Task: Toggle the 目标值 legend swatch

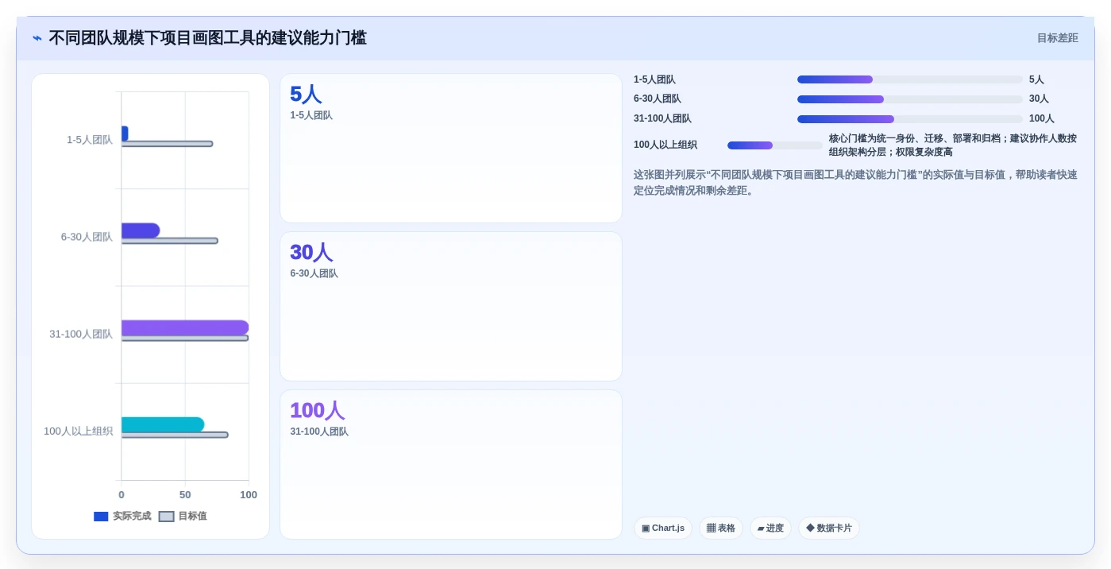Action: click(x=166, y=517)
